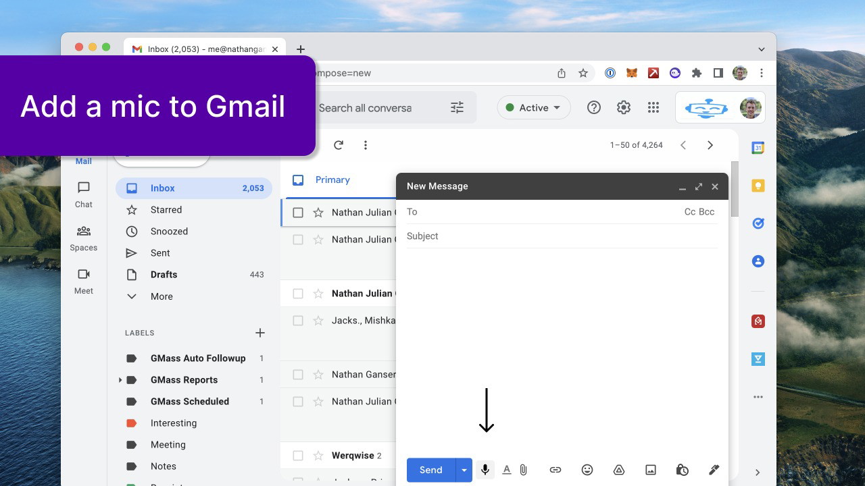Screen dimensions: 865x486
Task: Select the first Nathan Julian email checkbox
Action: tap(298, 213)
